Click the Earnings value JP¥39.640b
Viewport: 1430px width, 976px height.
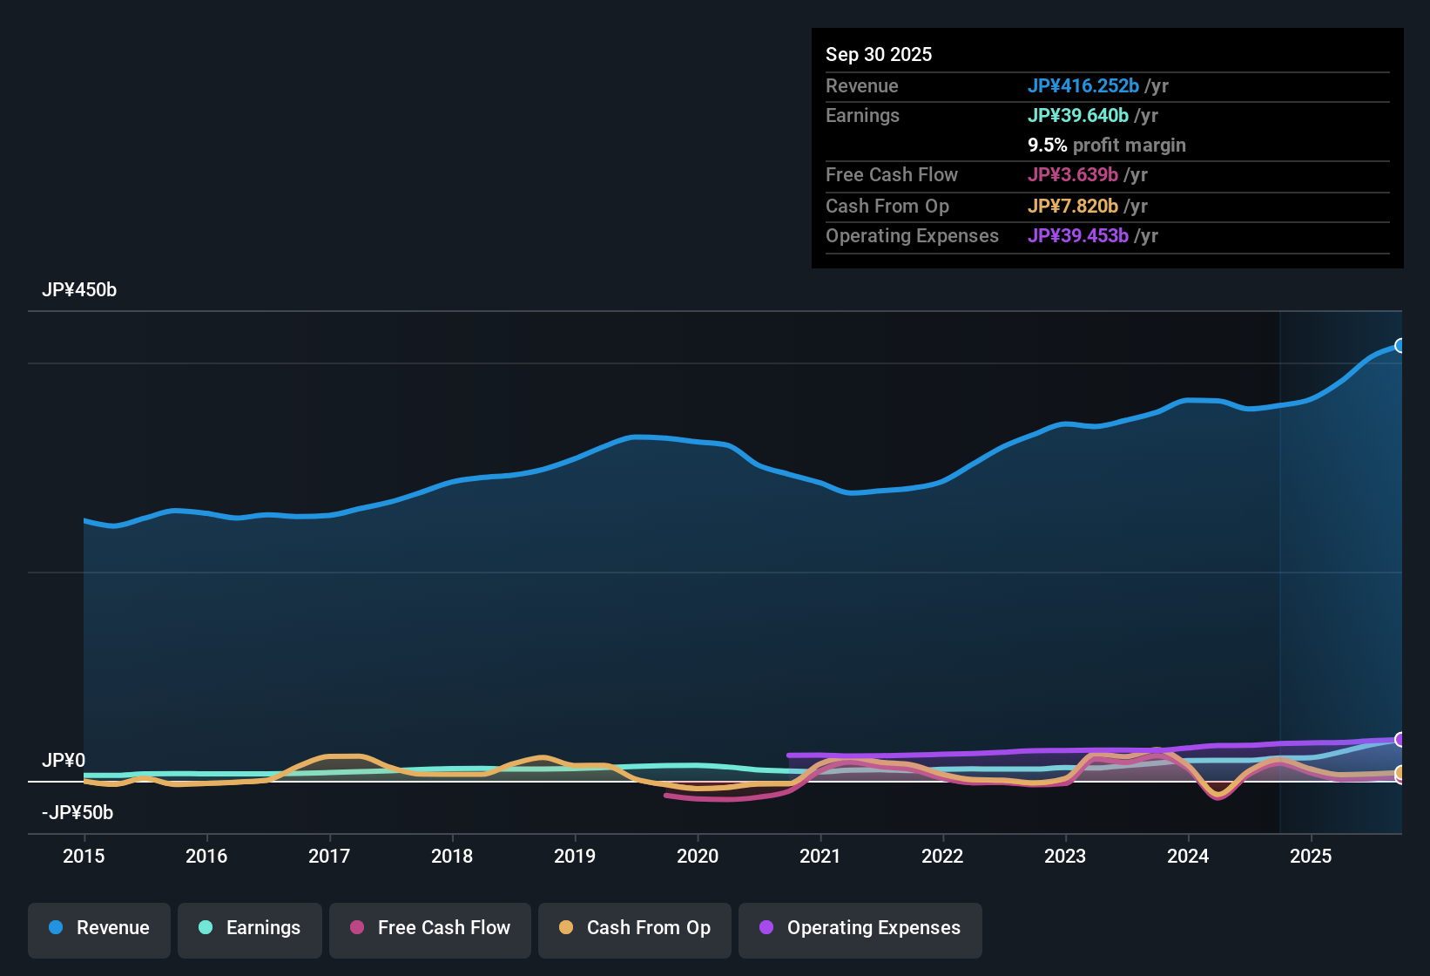[x=1079, y=115]
